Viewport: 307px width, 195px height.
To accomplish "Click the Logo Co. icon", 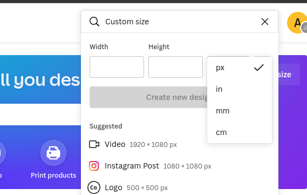I will [94, 187].
